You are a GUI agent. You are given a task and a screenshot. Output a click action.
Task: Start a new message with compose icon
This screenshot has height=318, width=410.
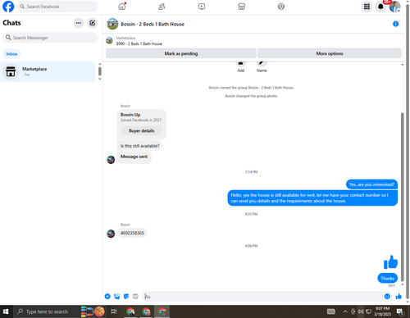[x=93, y=23]
